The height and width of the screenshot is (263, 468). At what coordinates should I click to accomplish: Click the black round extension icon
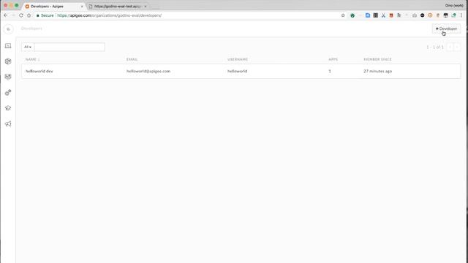[423, 15]
